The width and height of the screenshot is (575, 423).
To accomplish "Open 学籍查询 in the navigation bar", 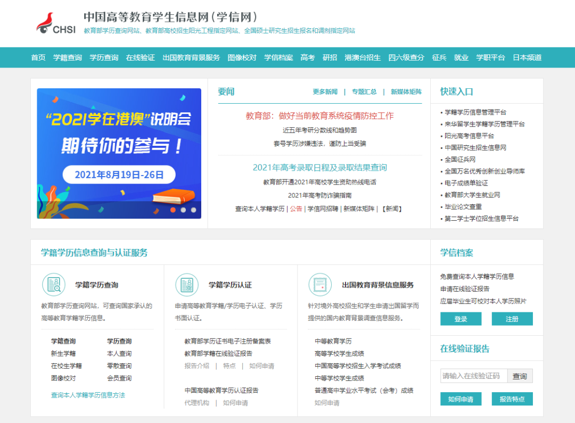I will click(x=68, y=57).
